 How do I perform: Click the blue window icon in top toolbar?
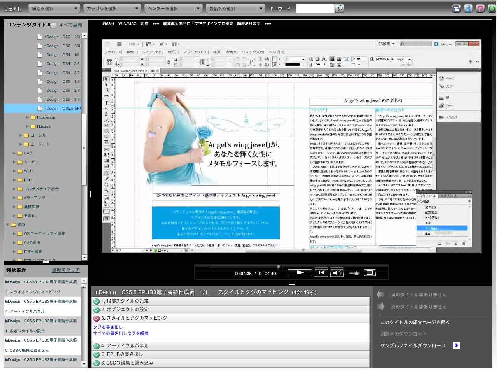tap(457, 9)
